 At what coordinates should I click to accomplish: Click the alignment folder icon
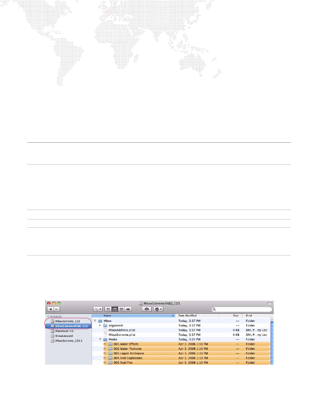(105, 326)
